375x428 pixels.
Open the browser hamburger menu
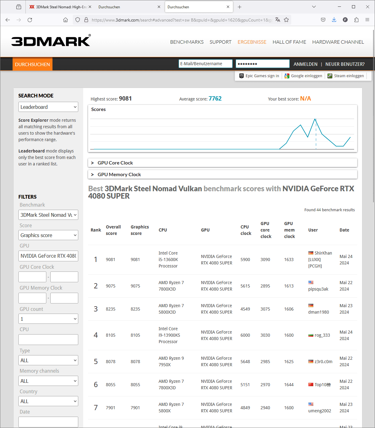click(x=367, y=20)
